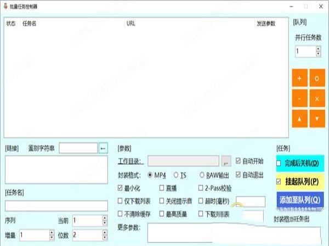Decrease the 增量 value with down spinner arrow

(x=52, y=238)
